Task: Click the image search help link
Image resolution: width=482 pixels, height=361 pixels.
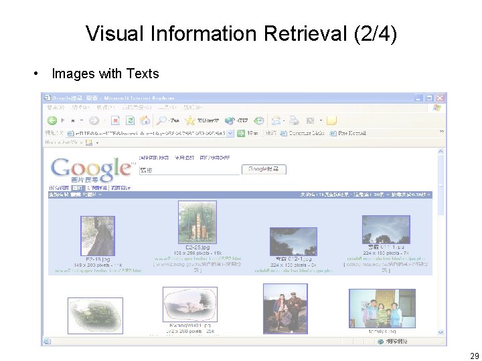Action: pyautogui.click(x=215, y=158)
